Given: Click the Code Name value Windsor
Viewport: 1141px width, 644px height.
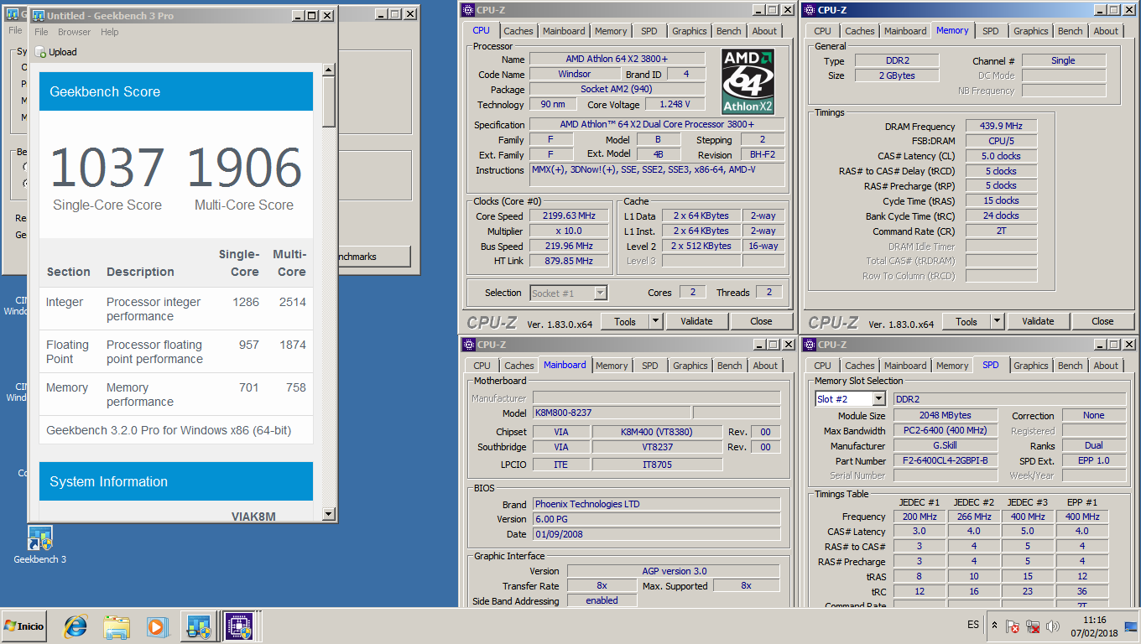Looking at the screenshot, I should pos(575,74).
